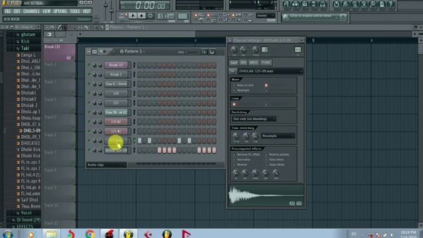Select DHO.5-09 sample in browser
Screen dimensions: 423x238
30,131
